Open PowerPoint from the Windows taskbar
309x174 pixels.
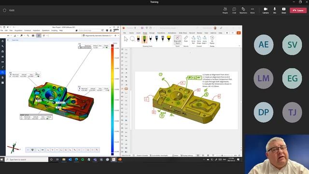tap(120, 159)
